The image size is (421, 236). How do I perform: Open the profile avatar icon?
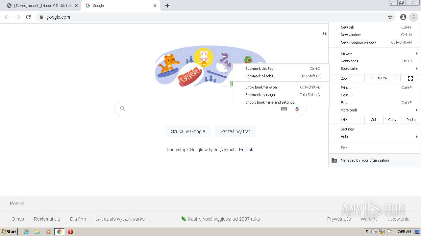(x=403, y=17)
